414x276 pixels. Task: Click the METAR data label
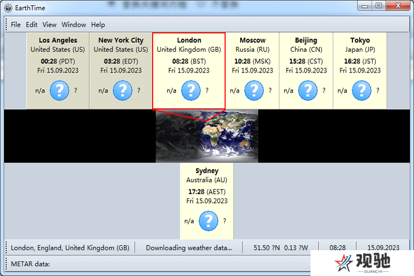[x=31, y=264]
